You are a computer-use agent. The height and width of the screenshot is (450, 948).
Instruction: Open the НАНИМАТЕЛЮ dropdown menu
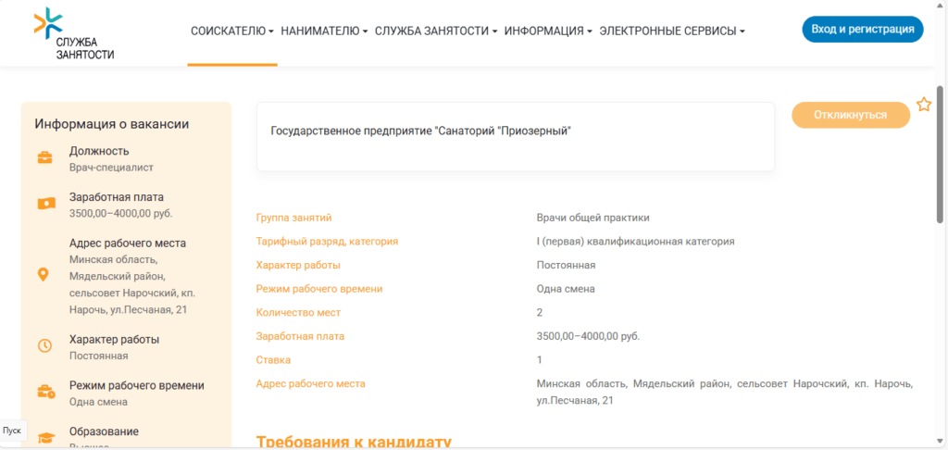323,31
